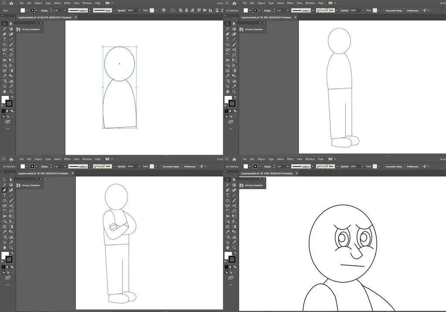Open Uniform width profile dropdown in top-left window
This screenshot has height=312, width=446.
(90, 10)
